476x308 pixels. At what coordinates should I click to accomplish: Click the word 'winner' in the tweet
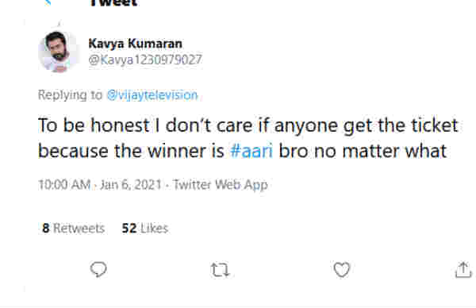(177, 151)
